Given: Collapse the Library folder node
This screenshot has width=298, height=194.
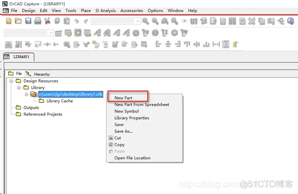Looking at the screenshot, I should click(19, 88).
